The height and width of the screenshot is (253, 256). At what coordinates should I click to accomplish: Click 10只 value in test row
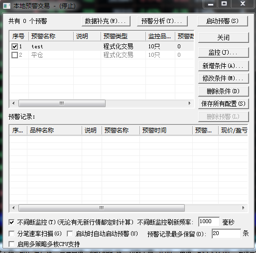tap(154, 46)
